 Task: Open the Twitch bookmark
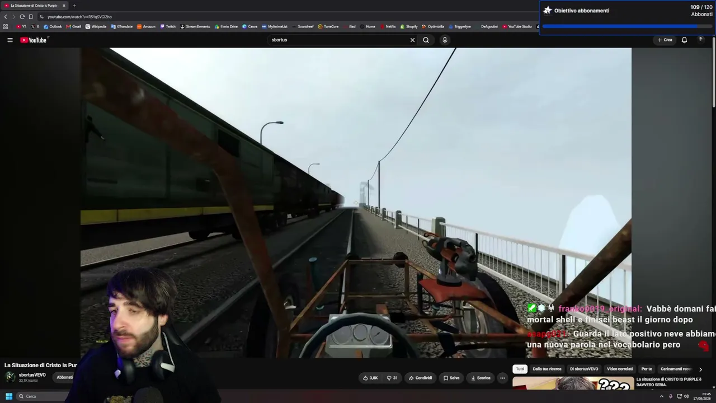[x=168, y=26]
